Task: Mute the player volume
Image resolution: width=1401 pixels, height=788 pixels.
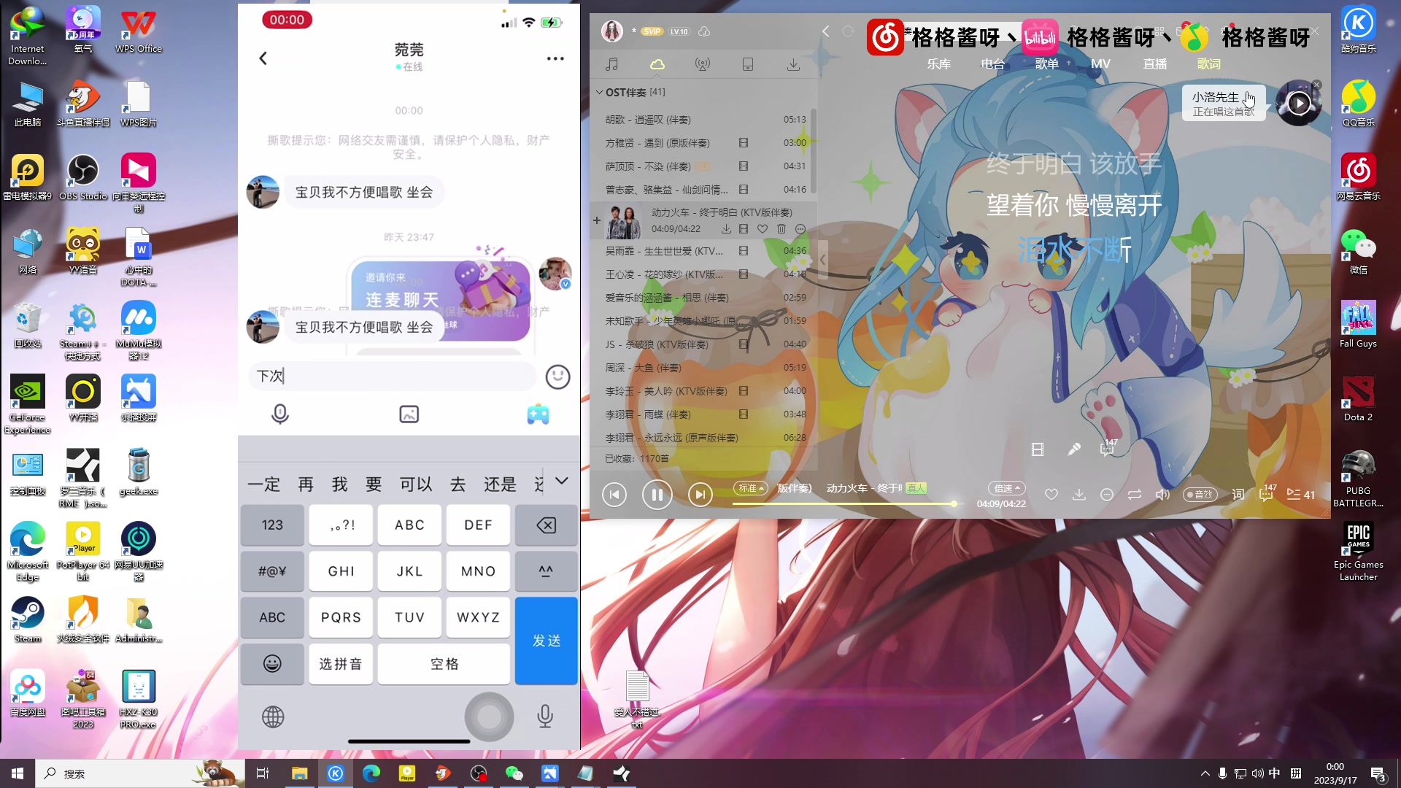Action: coord(1162,495)
